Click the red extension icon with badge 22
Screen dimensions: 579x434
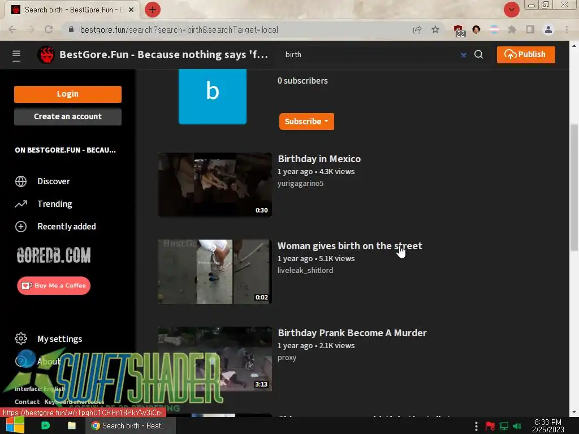pyautogui.click(x=459, y=31)
